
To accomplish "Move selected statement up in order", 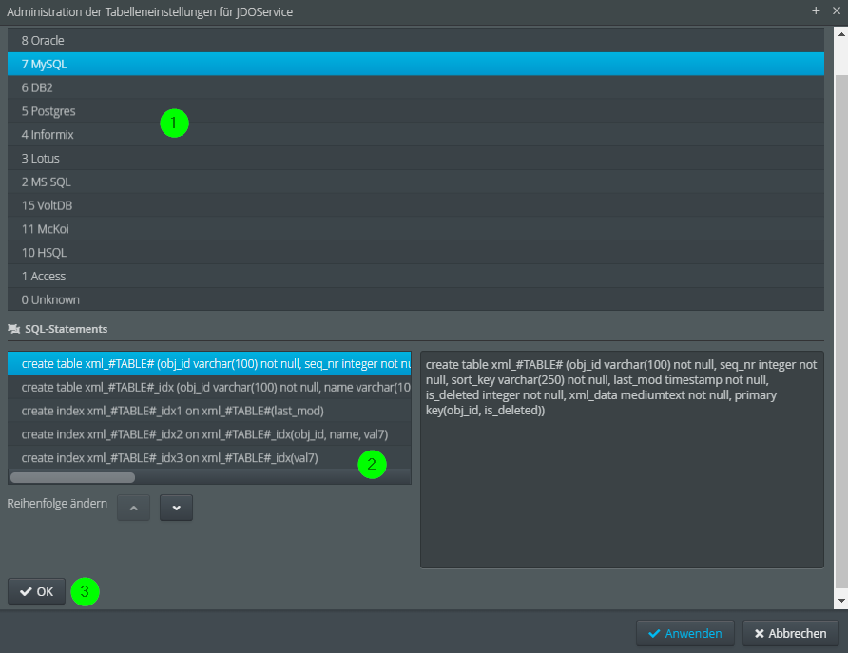I will click(x=133, y=508).
